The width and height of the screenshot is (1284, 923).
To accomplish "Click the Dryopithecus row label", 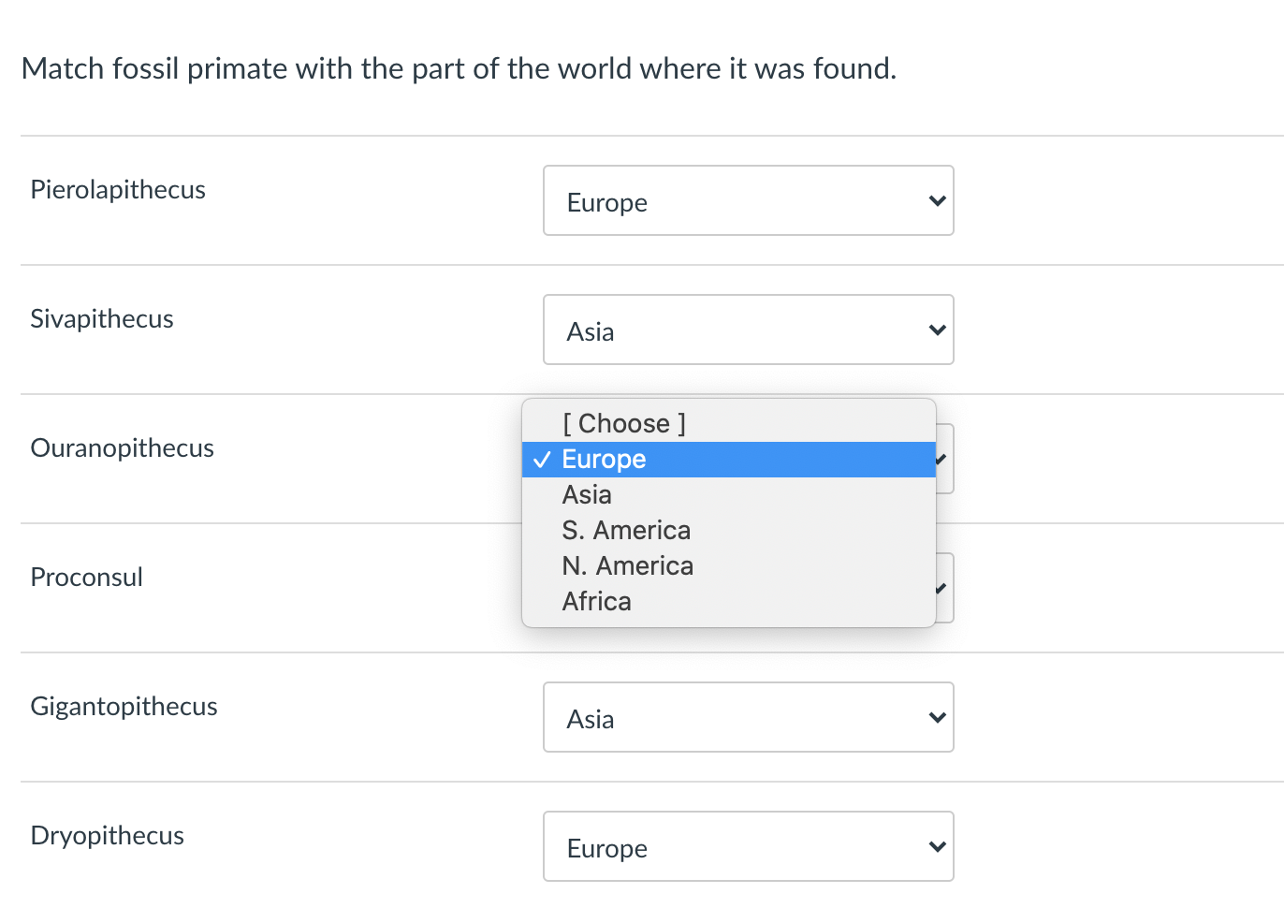I will [108, 836].
